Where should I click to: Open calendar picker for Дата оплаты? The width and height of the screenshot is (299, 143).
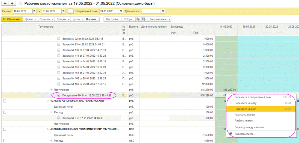163,11
